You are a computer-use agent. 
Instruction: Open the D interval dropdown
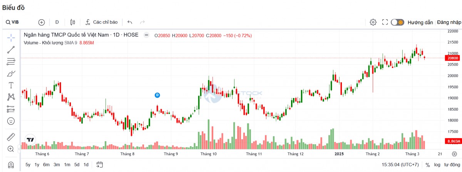pos(57,22)
